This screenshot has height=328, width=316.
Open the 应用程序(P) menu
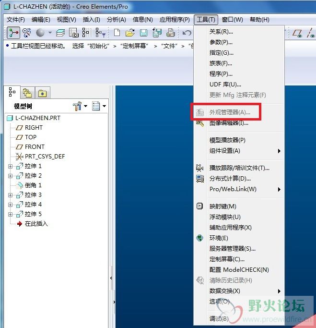point(175,20)
